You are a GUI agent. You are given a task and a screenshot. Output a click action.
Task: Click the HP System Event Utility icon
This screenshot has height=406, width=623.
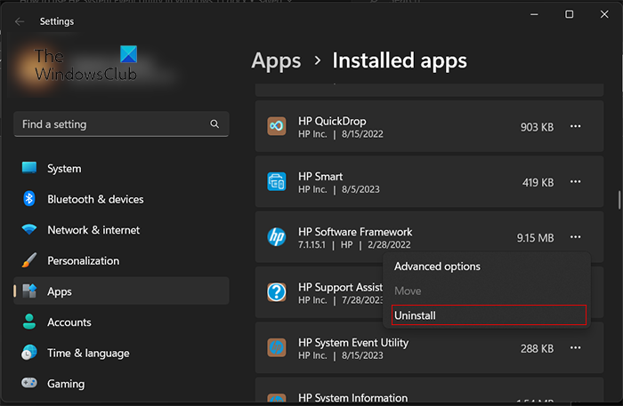tap(276, 348)
